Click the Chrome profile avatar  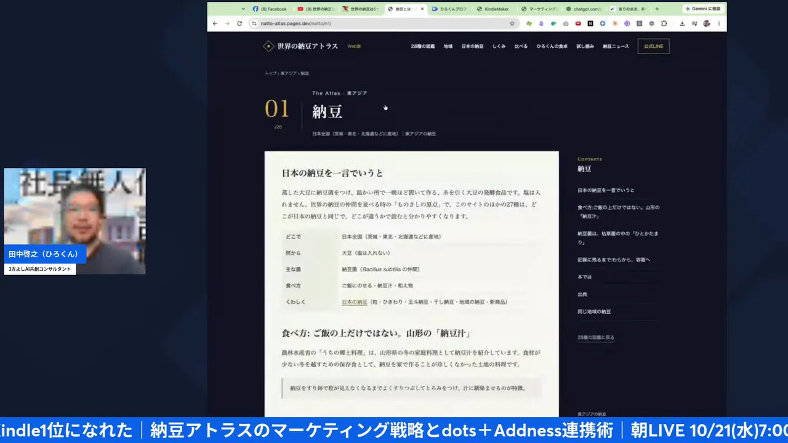[707, 23]
